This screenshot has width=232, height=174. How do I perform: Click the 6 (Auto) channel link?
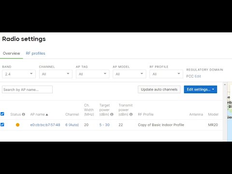72,125
